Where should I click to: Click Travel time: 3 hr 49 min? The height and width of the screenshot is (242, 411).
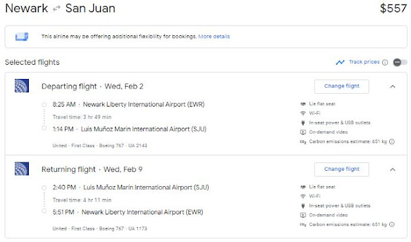coord(82,117)
